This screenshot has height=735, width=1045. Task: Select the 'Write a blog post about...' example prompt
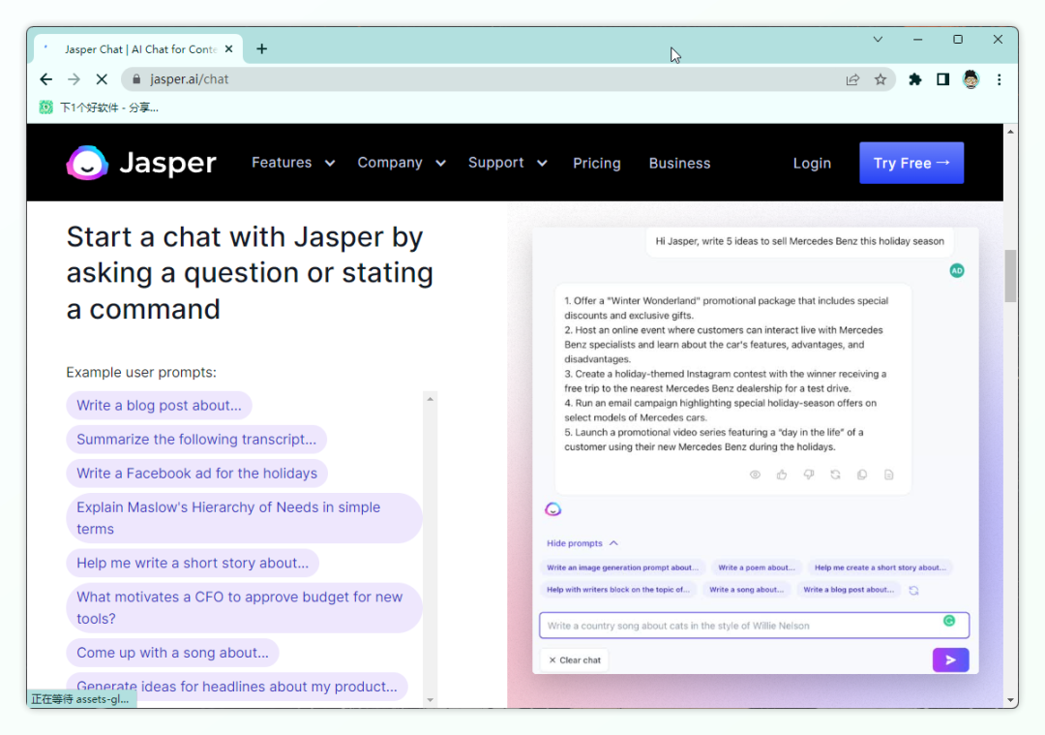(160, 406)
